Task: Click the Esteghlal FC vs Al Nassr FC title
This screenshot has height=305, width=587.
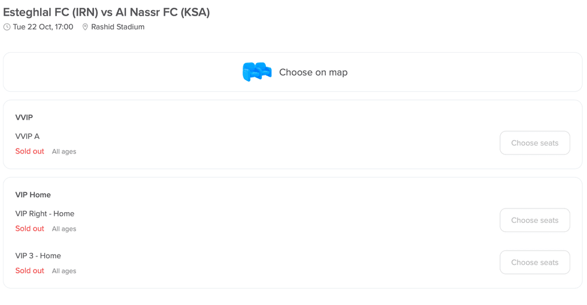Action: tap(107, 12)
